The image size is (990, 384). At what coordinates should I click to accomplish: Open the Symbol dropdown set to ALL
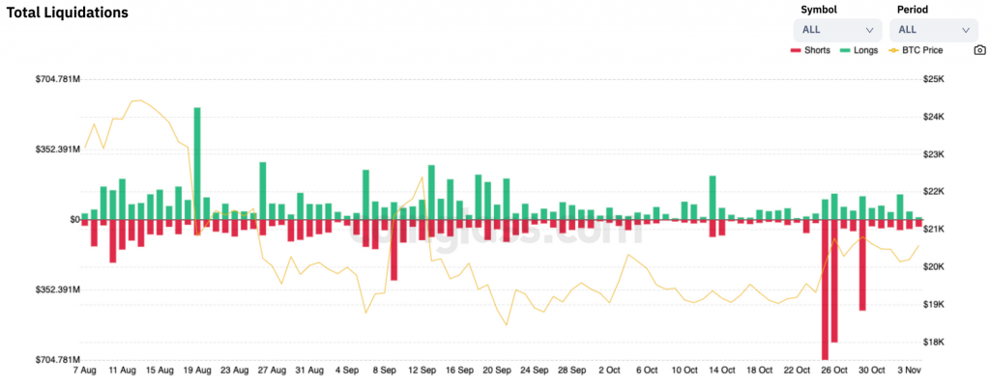838,30
